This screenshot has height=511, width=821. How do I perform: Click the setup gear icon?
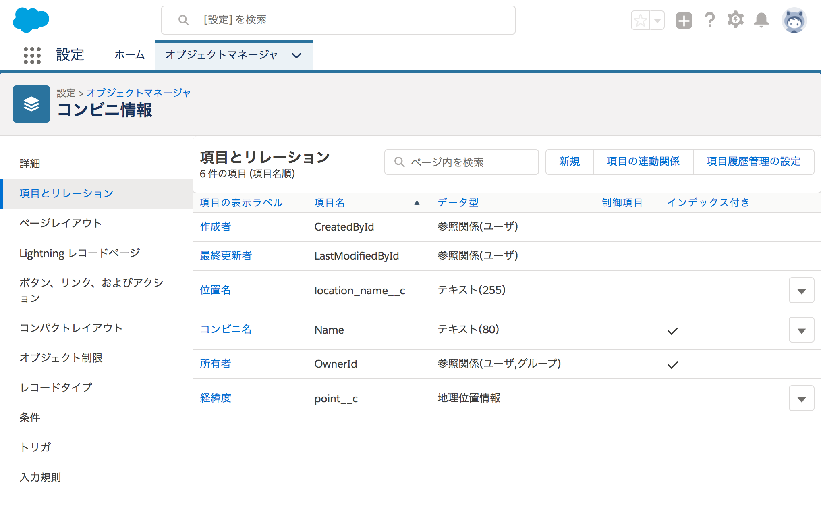[736, 19]
